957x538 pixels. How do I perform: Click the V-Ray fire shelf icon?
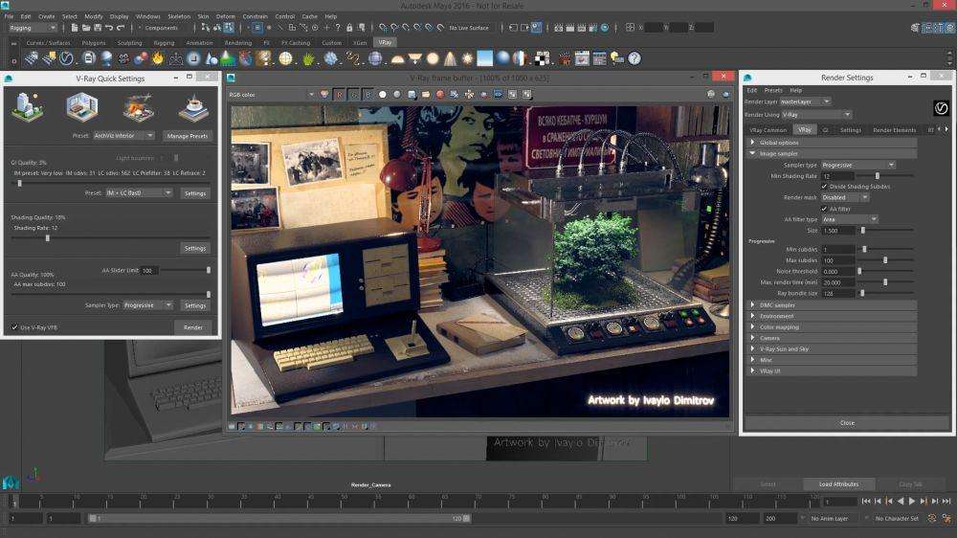(x=158, y=58)
